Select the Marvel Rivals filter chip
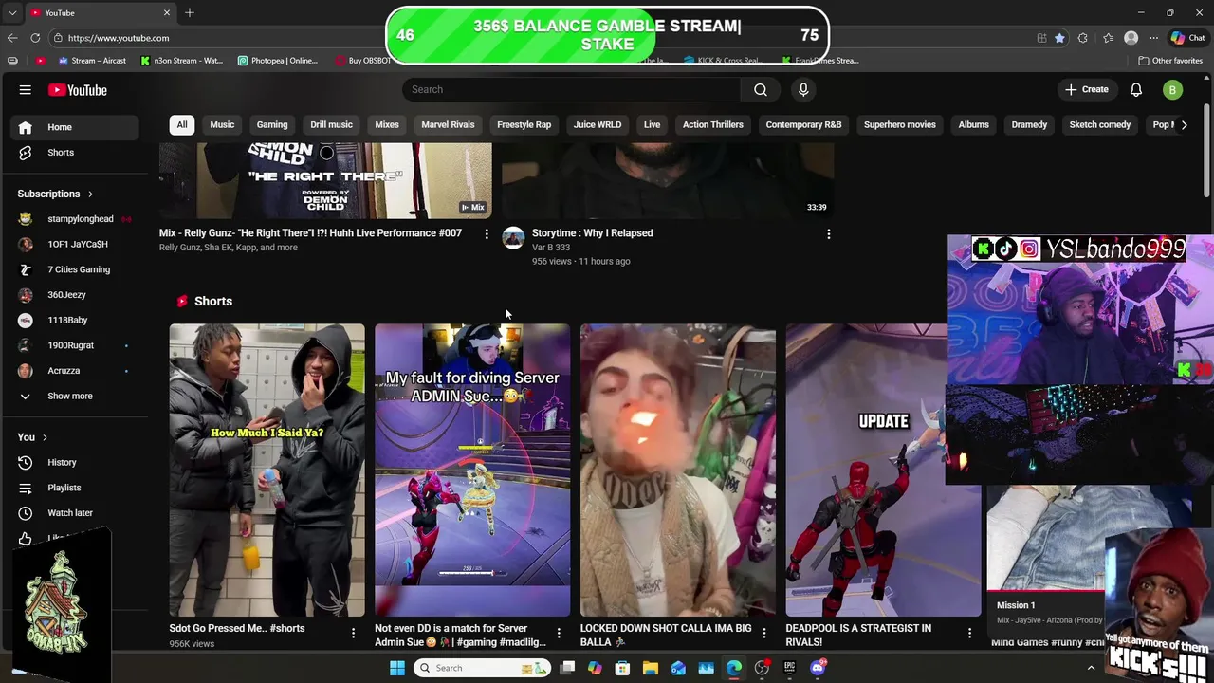 448,124
